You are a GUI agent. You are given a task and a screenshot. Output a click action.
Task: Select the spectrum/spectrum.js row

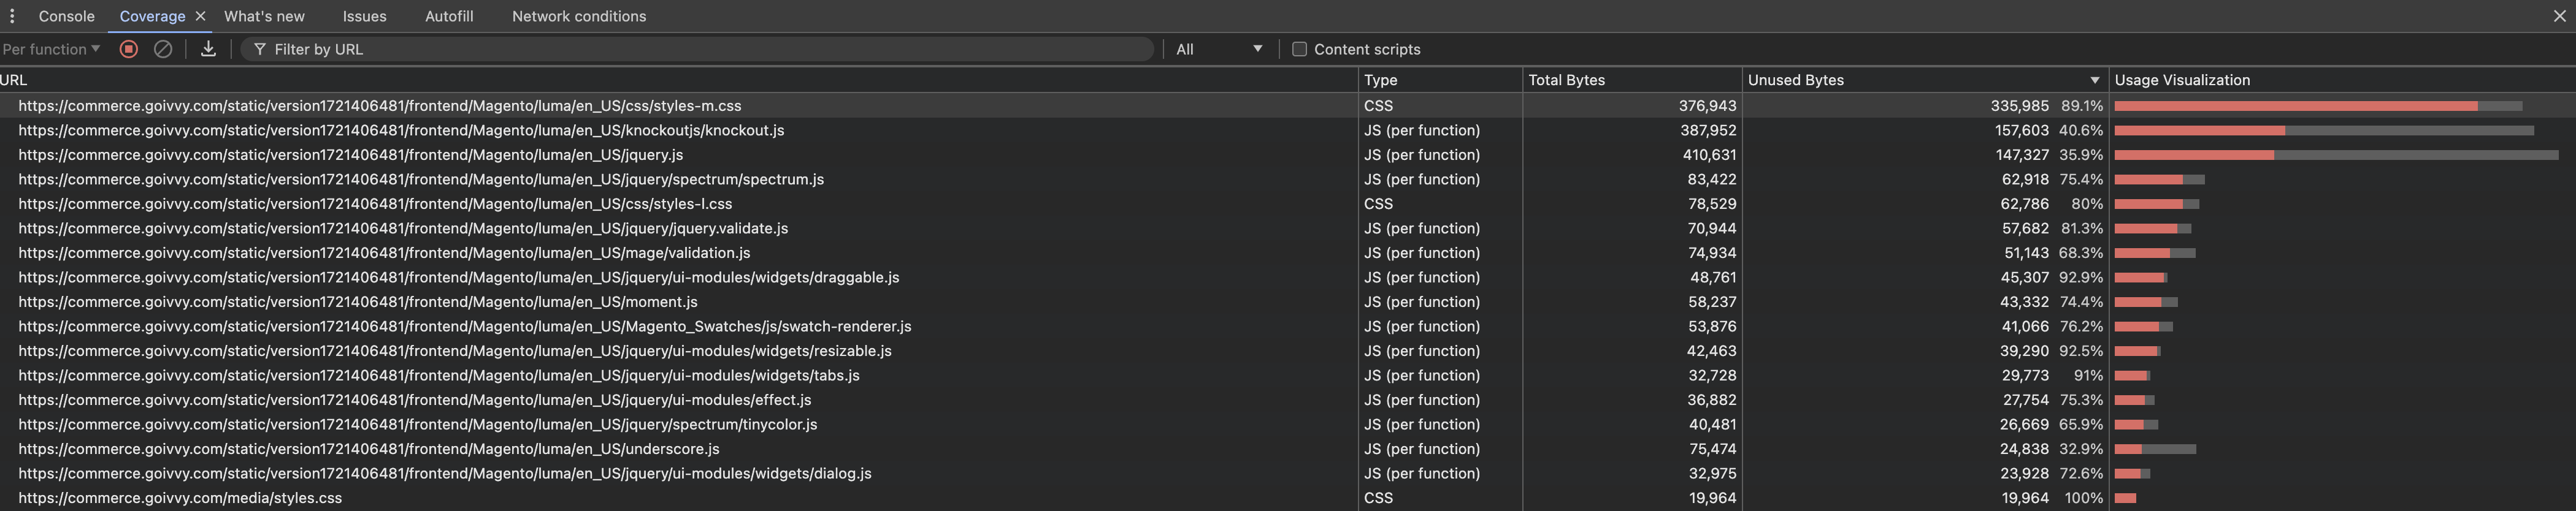[x=1288, y=180]
